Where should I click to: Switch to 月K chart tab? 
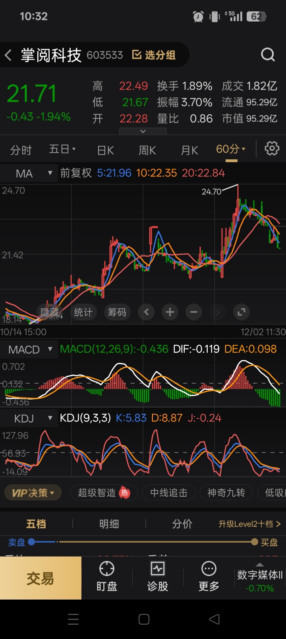pos(189,150)
